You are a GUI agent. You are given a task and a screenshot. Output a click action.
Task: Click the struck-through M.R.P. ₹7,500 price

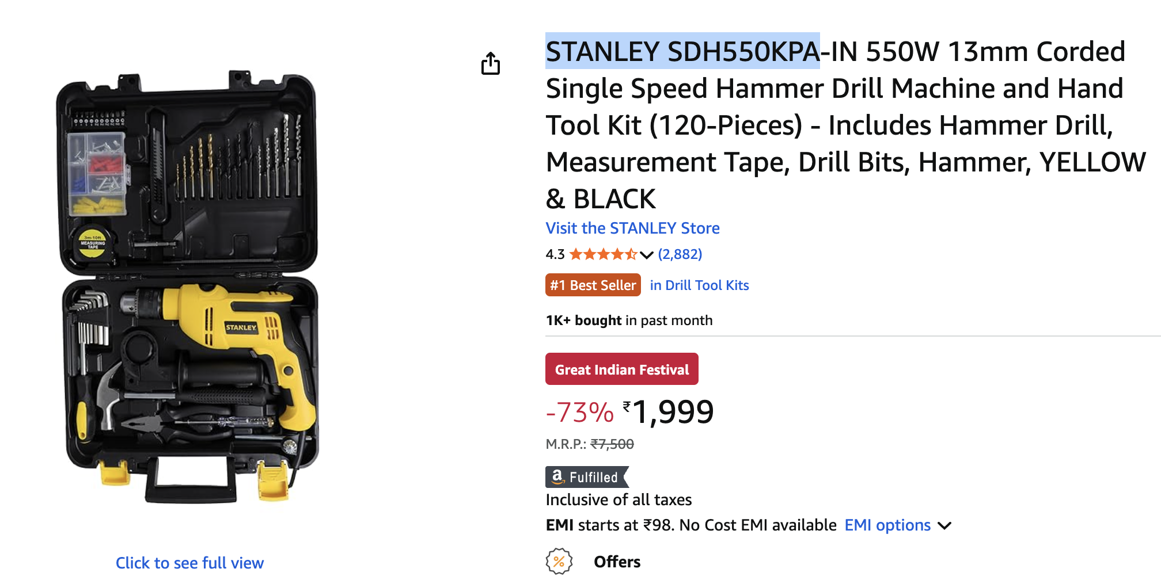[612, 444]
